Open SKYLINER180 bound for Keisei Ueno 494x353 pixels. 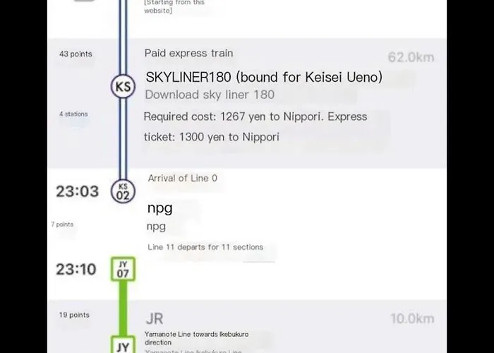pos(264,77)
